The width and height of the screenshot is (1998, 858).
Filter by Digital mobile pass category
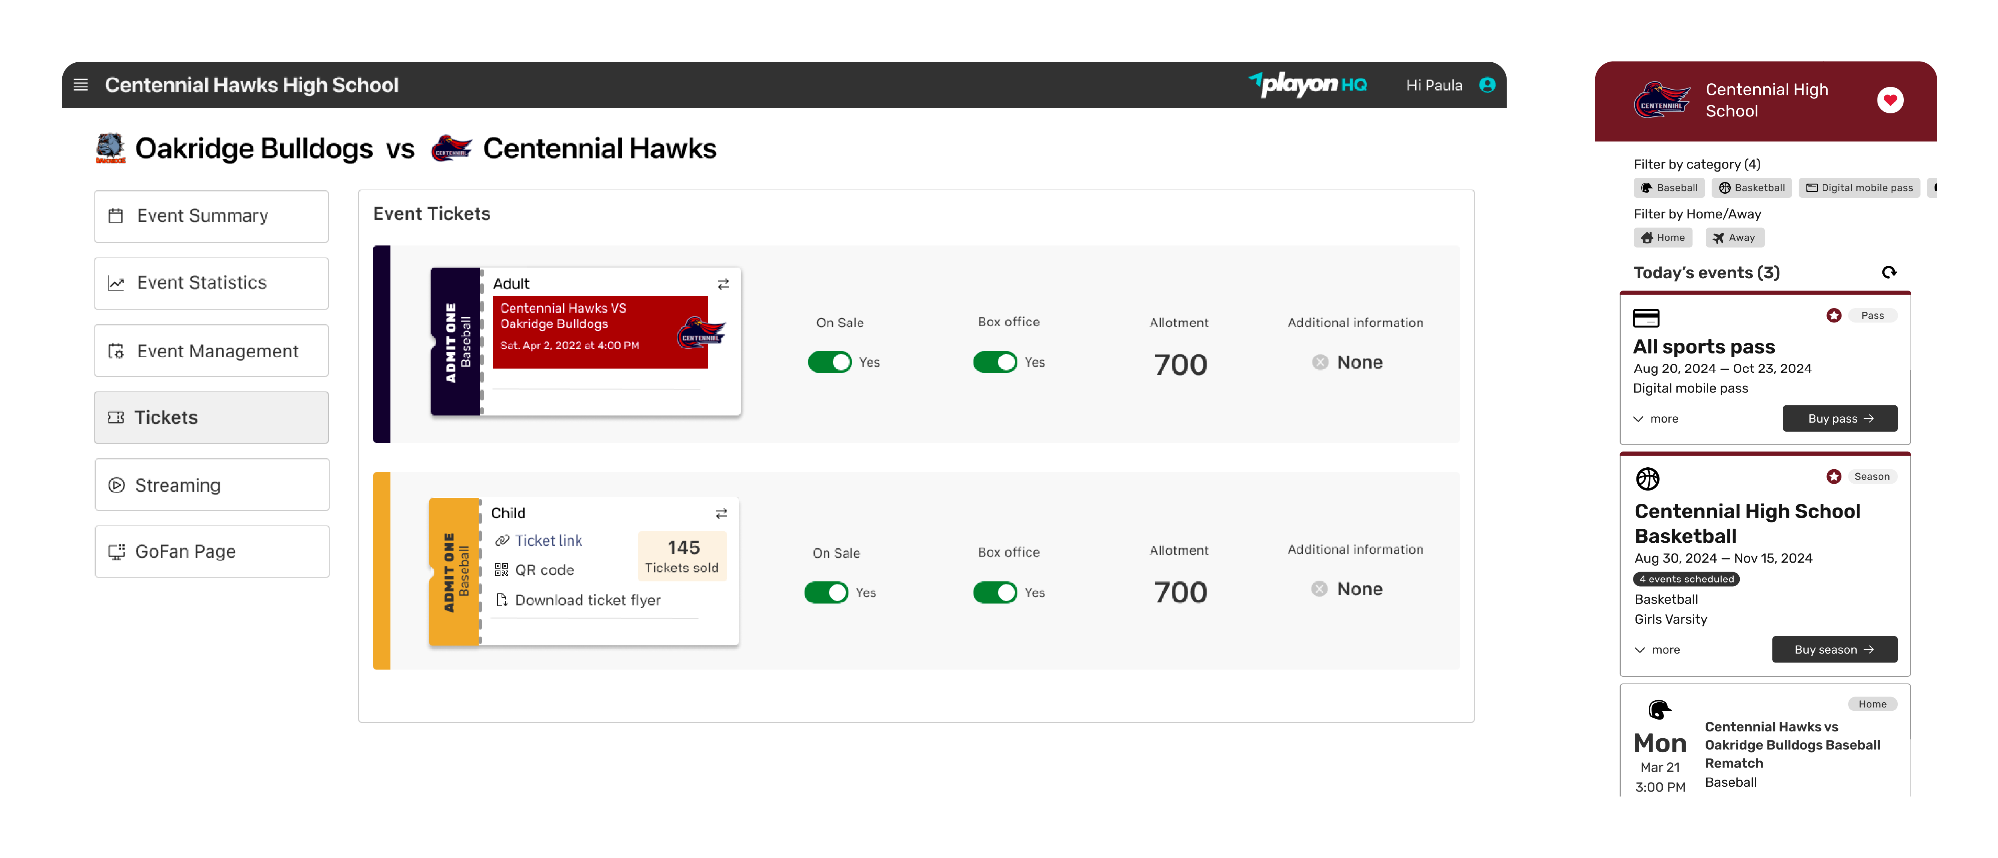tap(1859, 188)
